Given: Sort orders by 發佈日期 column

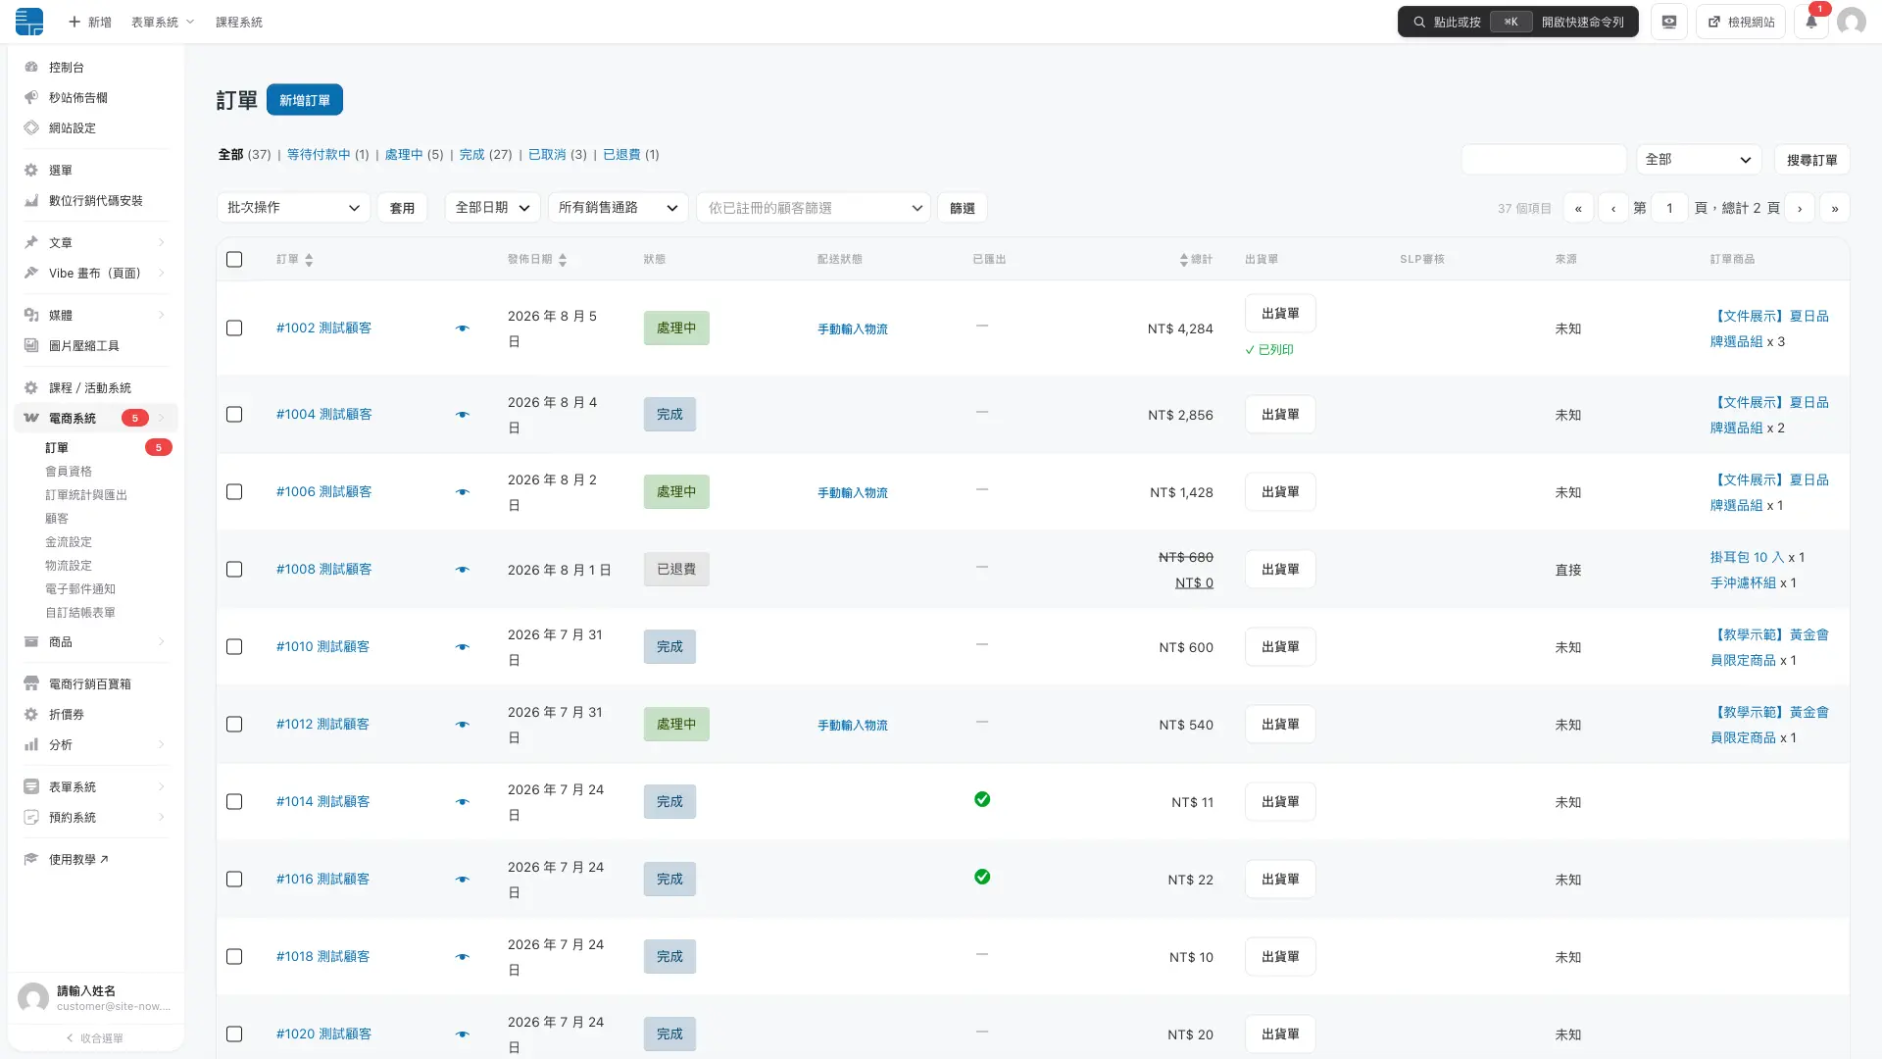Looking at the screenshot, I should tap(537, 260).
